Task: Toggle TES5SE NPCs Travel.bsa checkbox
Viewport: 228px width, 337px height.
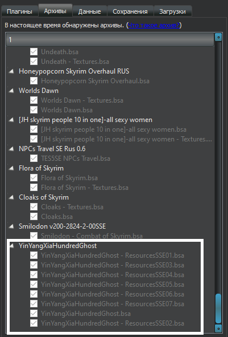Action: pos(34,159)
